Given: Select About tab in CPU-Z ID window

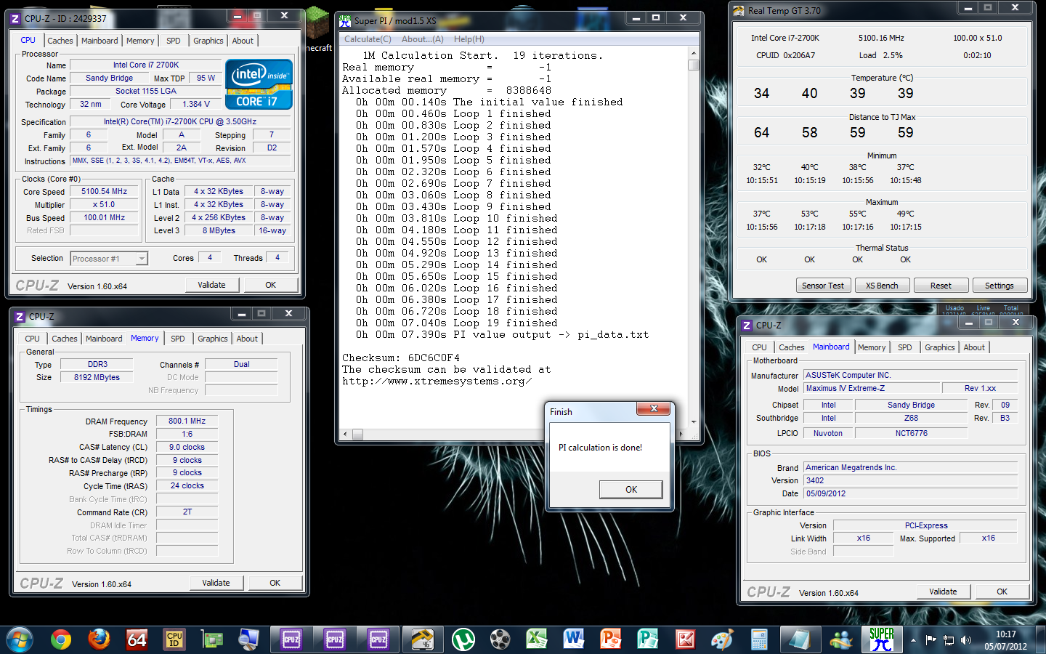Looking at the screenshot, I should pyautogui.click(x=243, y=41).
